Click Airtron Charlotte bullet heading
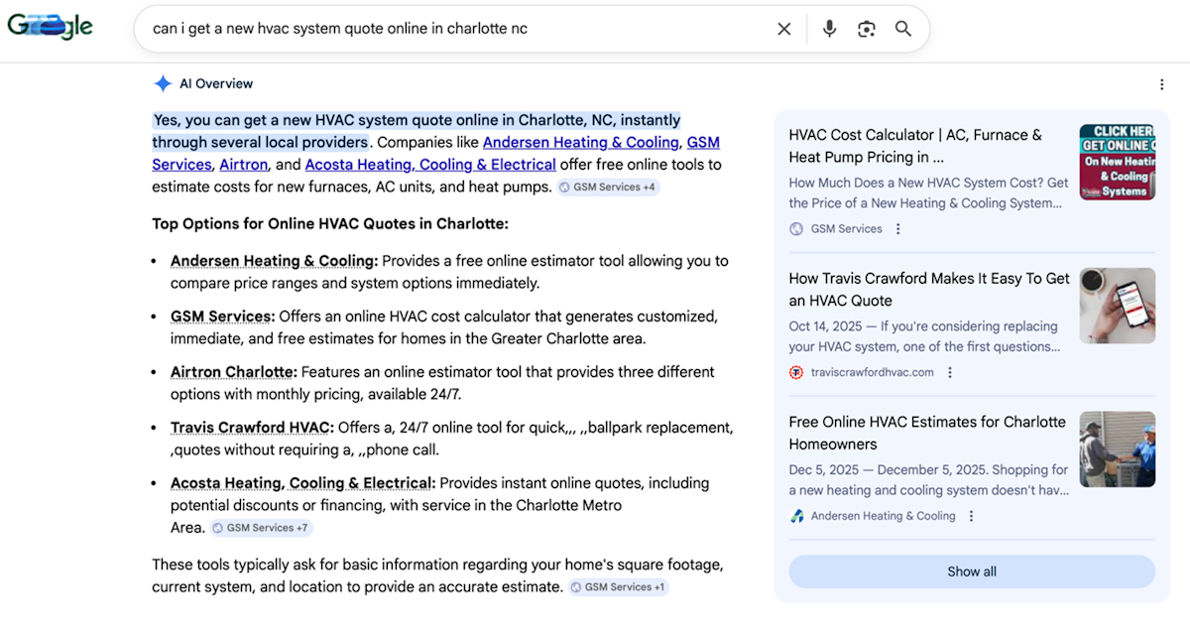Screen dimensions: 1190x631 pos(234,372)
